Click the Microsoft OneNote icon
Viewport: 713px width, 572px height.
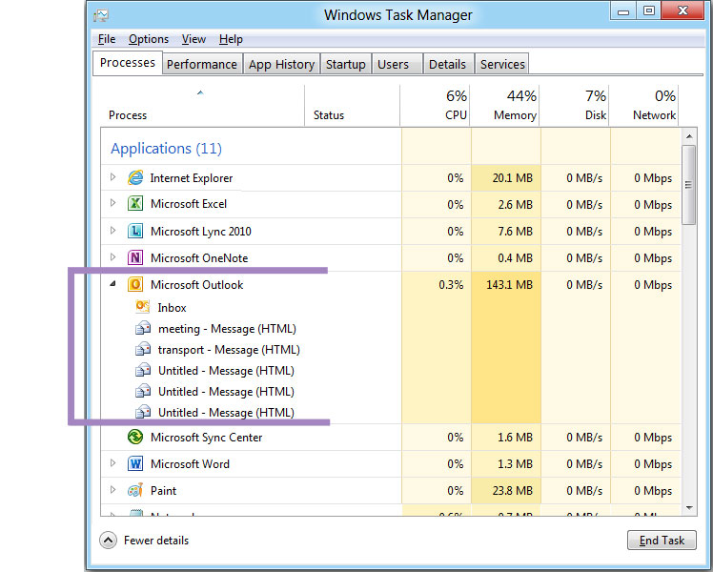point(135,257)
